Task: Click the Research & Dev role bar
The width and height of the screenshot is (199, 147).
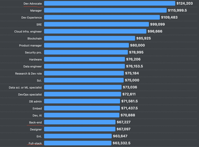Action: [x=84, y=73]
